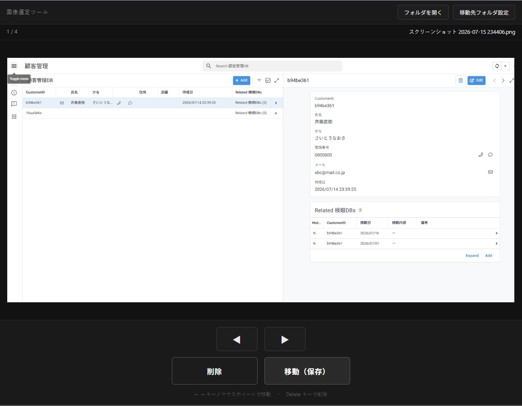
Task: Click the Expand link under Related 検眼DBs
Action: click(472, 256)
